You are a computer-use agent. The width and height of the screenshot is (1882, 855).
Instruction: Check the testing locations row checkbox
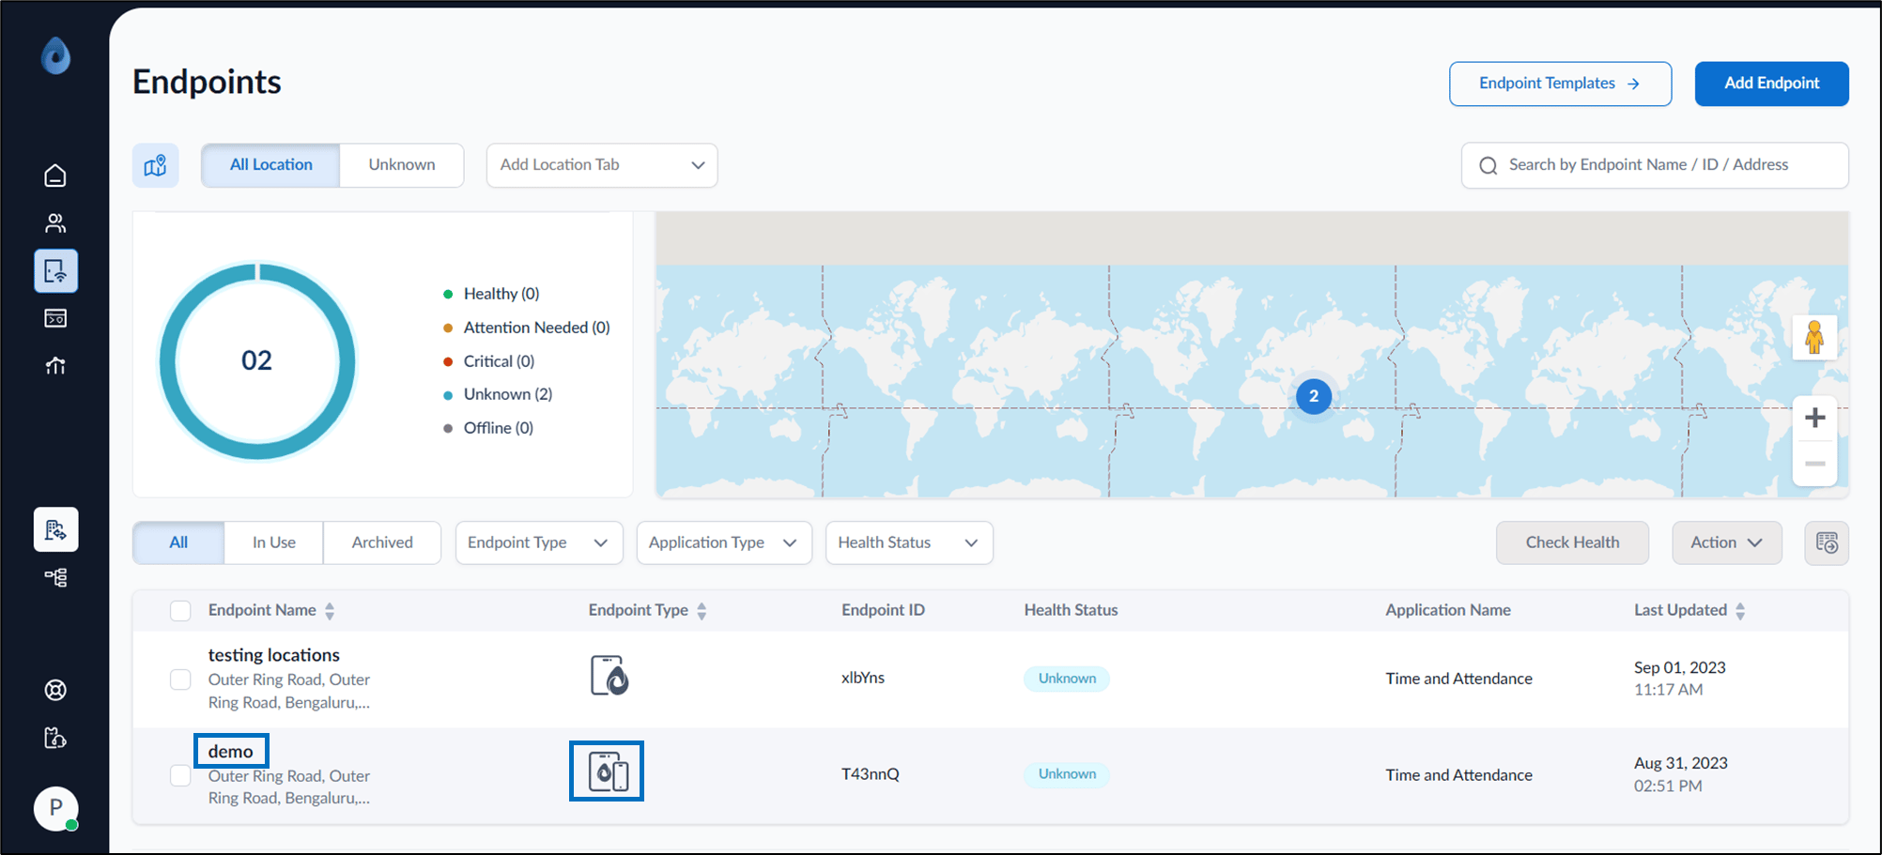click(x=180, y=679)
